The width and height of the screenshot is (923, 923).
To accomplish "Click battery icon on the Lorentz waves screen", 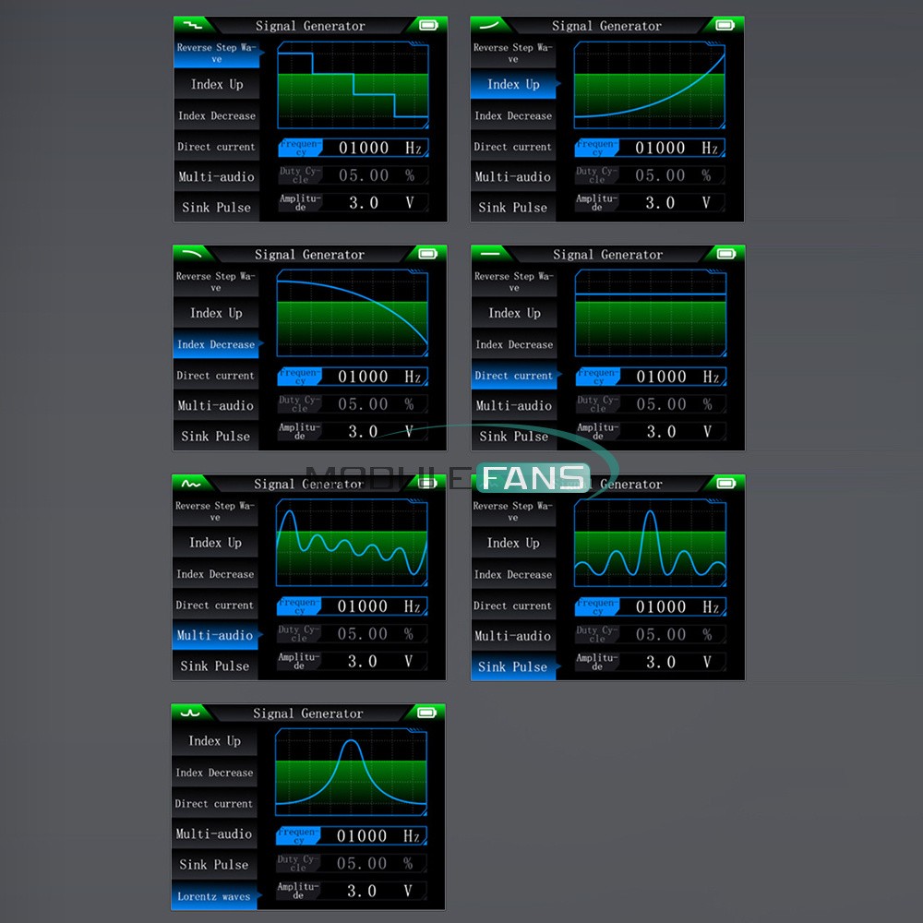I will [426, 713].
